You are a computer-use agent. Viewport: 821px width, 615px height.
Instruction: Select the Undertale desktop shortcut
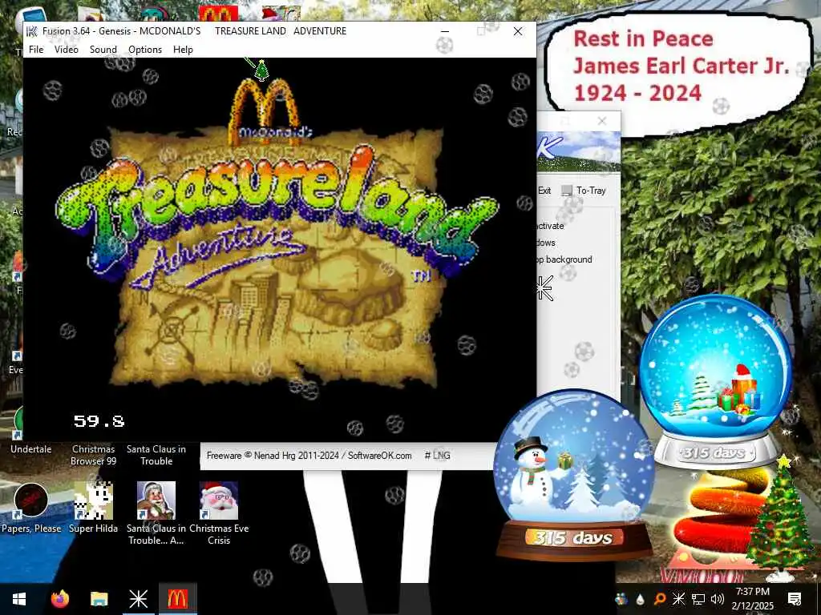(x=31, y=449)
